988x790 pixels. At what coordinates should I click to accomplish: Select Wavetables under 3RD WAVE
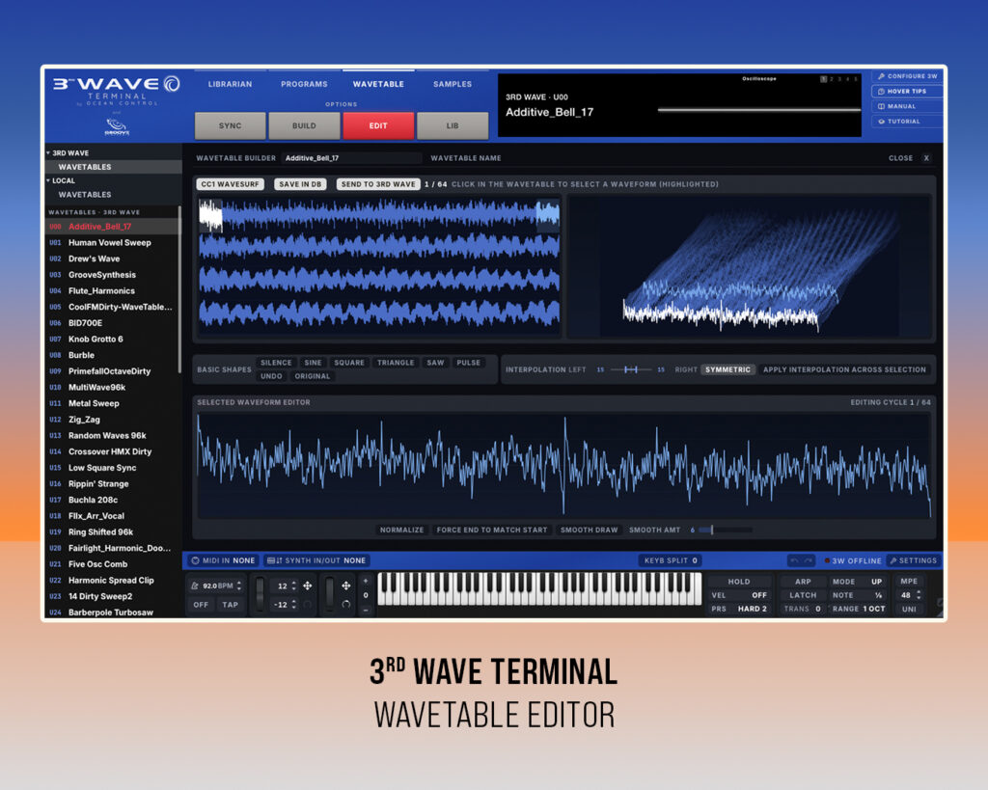coord(114,167)
